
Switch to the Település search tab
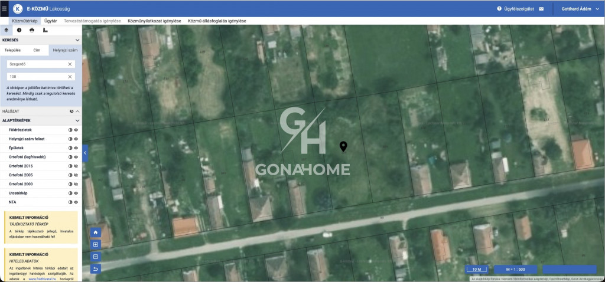coord(12,50)
